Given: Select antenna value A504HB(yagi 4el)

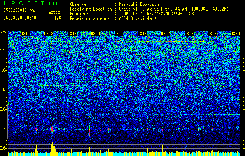Looking at the screenshot, I should click(137, 18).
